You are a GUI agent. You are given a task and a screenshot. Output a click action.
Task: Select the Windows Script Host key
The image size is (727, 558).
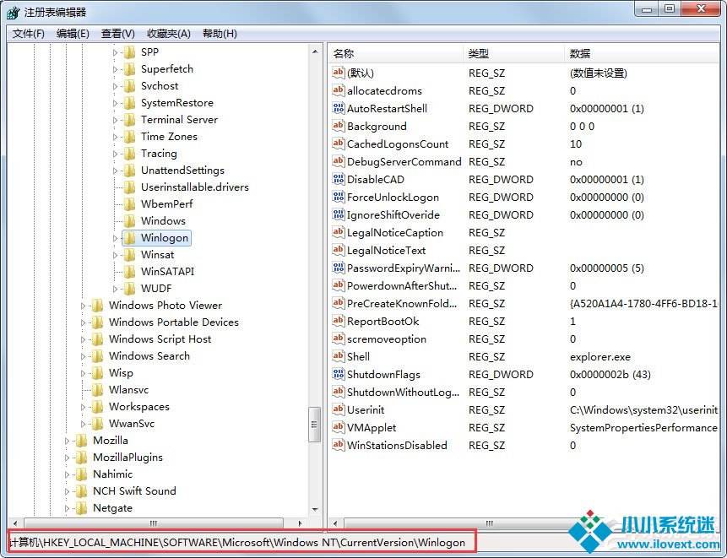tap(160, 339)
